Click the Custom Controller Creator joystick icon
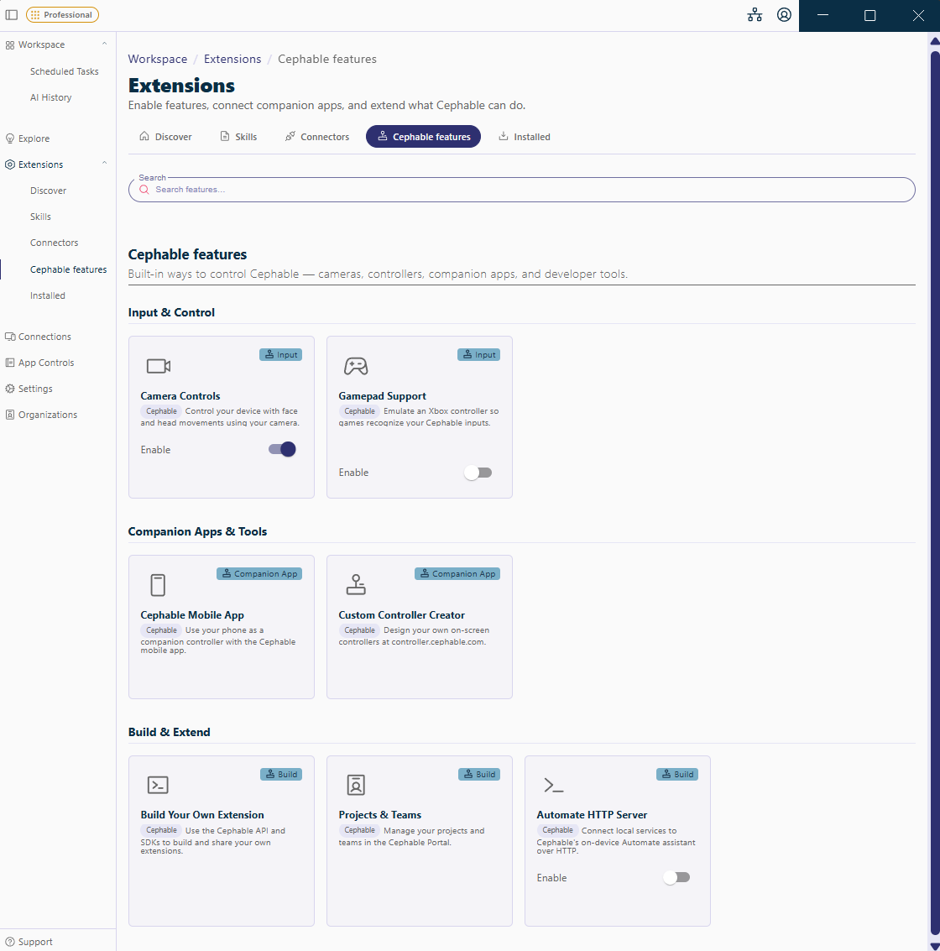The image size is (940, 951). click(x=356, y=585)
